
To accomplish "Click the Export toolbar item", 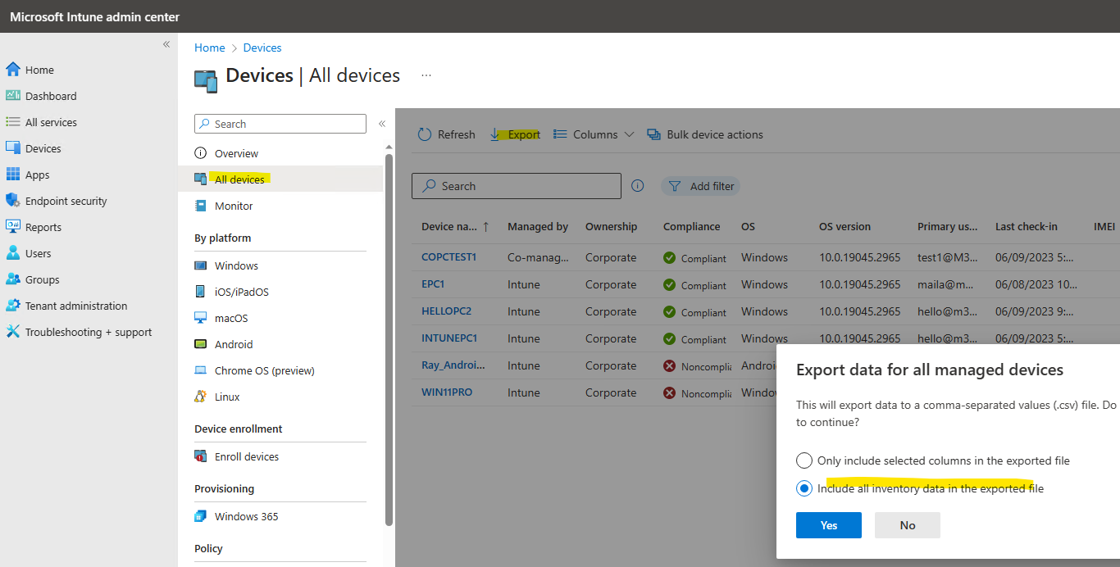I will point(515,134).
